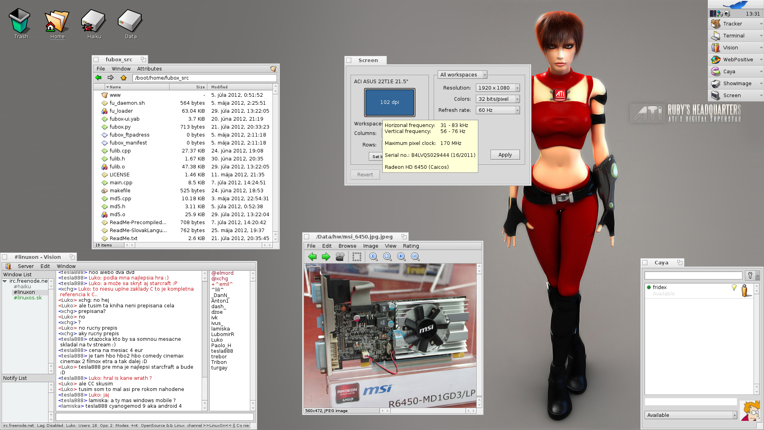Screen dimensions: 764x430
Task: Click the Revert button in Screen
Action: [365, 175]
